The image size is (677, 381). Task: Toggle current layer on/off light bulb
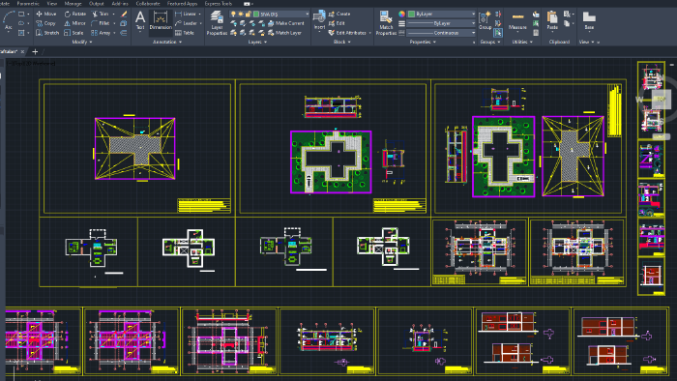tap(233, 15)
